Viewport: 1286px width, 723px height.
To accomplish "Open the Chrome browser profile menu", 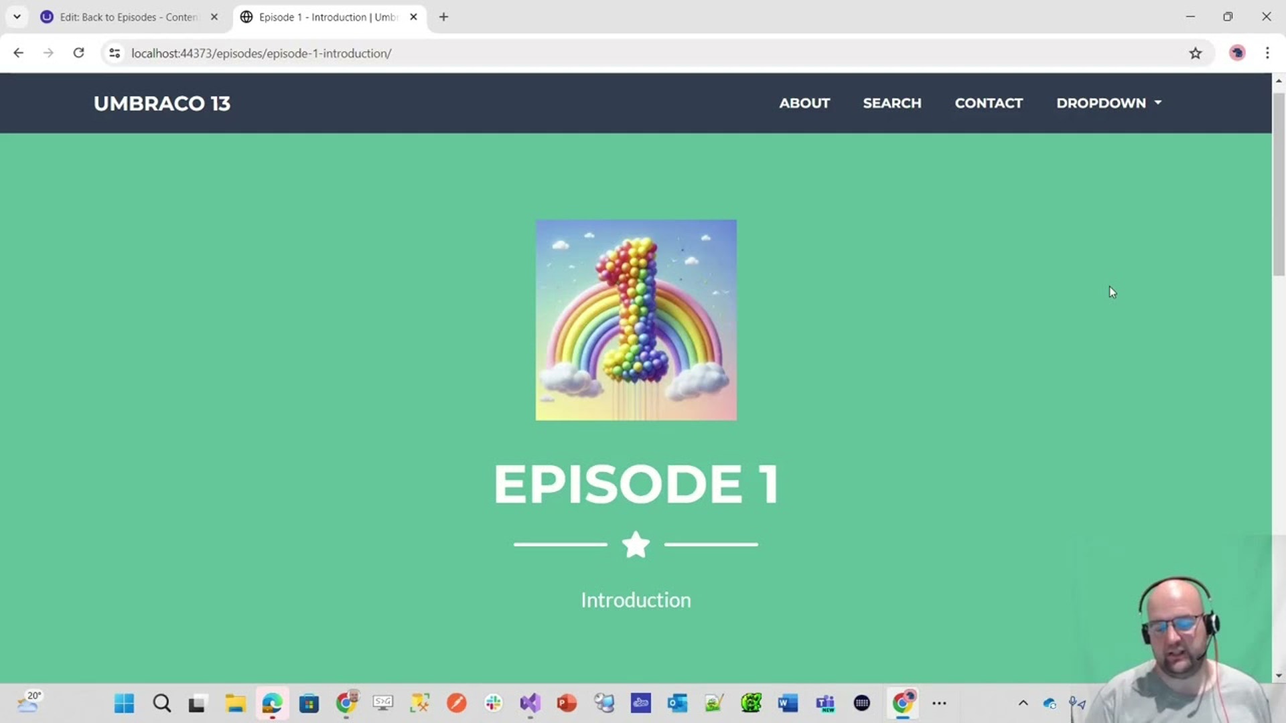I will tap(1237, 53).
